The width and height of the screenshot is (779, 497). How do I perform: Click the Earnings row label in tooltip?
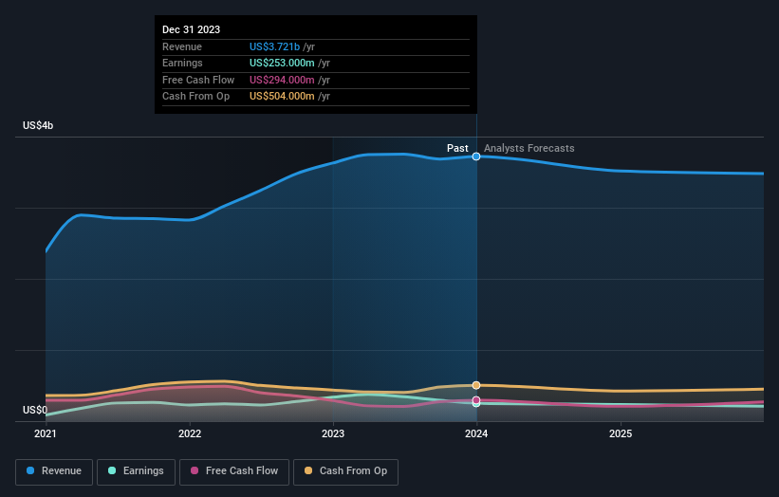[x=182, y=63]
